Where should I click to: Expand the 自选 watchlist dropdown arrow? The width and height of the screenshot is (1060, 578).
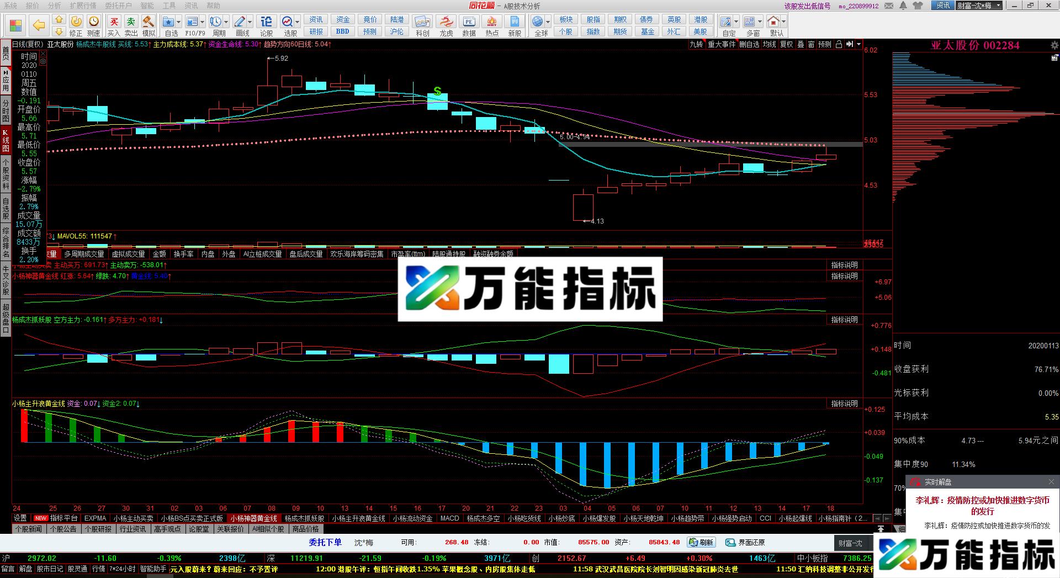coord(178,22)
